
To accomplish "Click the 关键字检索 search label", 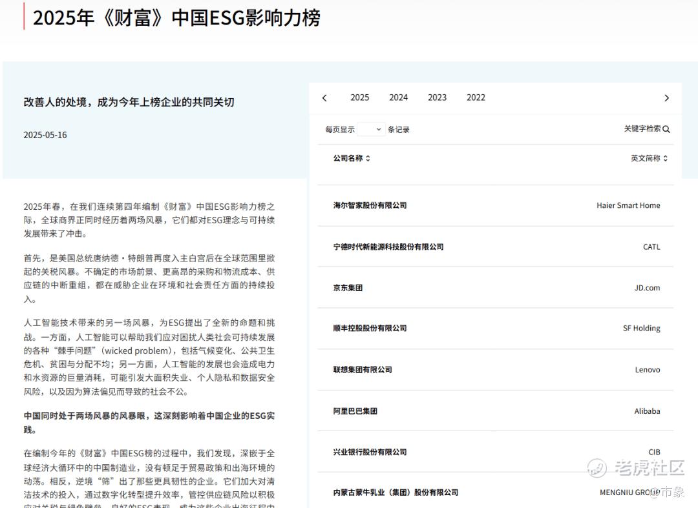I will [x=642, y=129].
